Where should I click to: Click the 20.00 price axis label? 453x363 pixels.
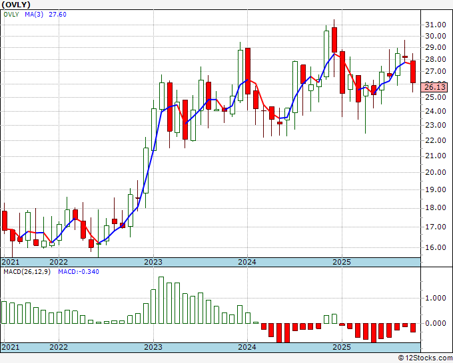436,172
